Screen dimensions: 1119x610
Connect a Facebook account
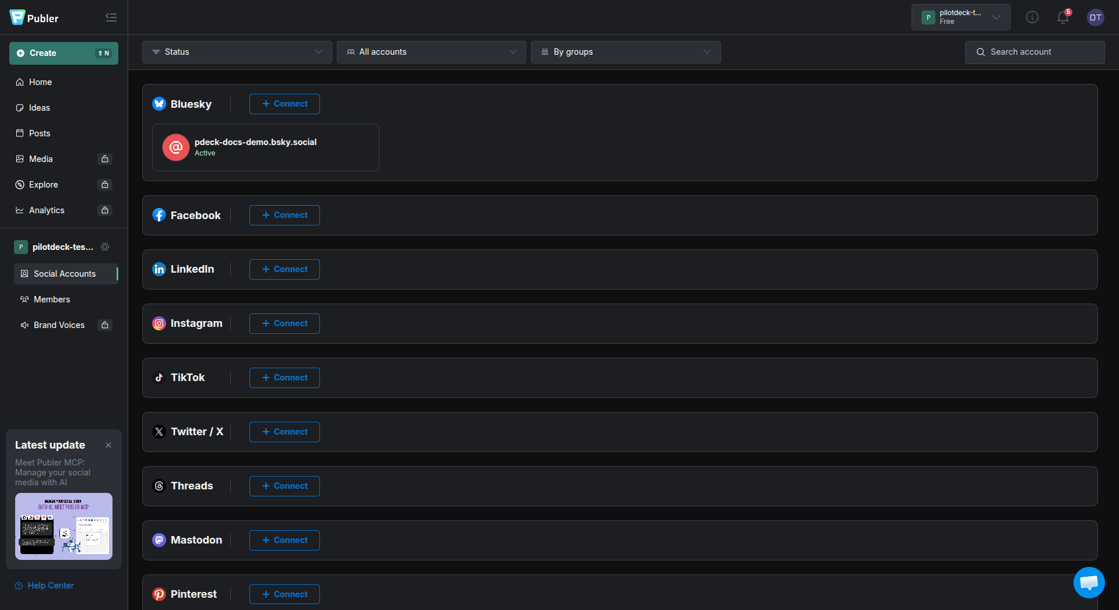click(284, 215)
